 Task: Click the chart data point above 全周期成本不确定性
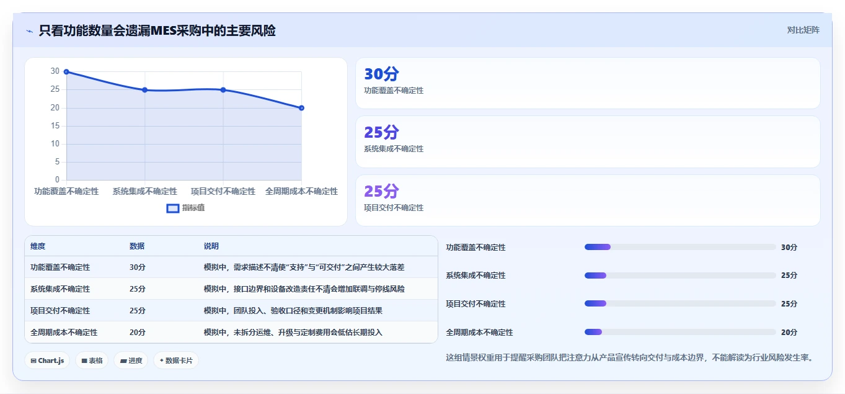[301, 108]
